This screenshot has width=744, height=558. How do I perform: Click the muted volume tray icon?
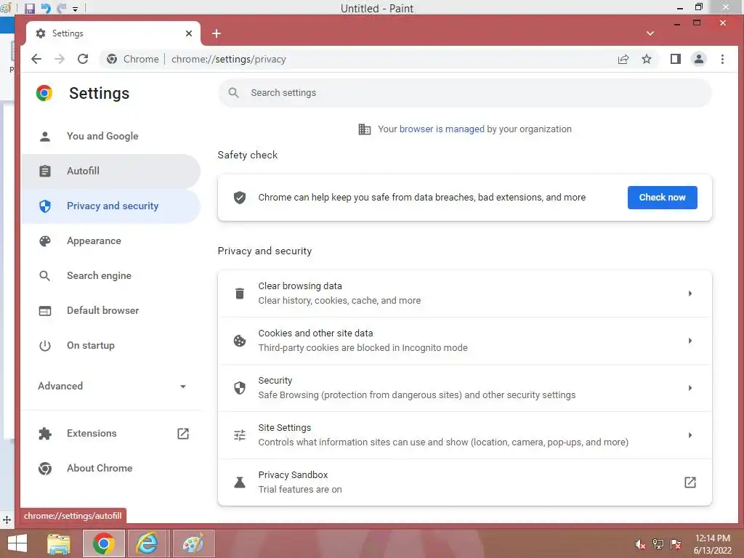pyautogui.click(x=640, y=544)
